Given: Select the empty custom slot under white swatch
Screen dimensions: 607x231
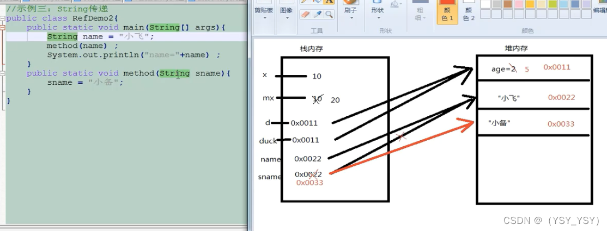Looking at the screenshot, I should 485,14.
